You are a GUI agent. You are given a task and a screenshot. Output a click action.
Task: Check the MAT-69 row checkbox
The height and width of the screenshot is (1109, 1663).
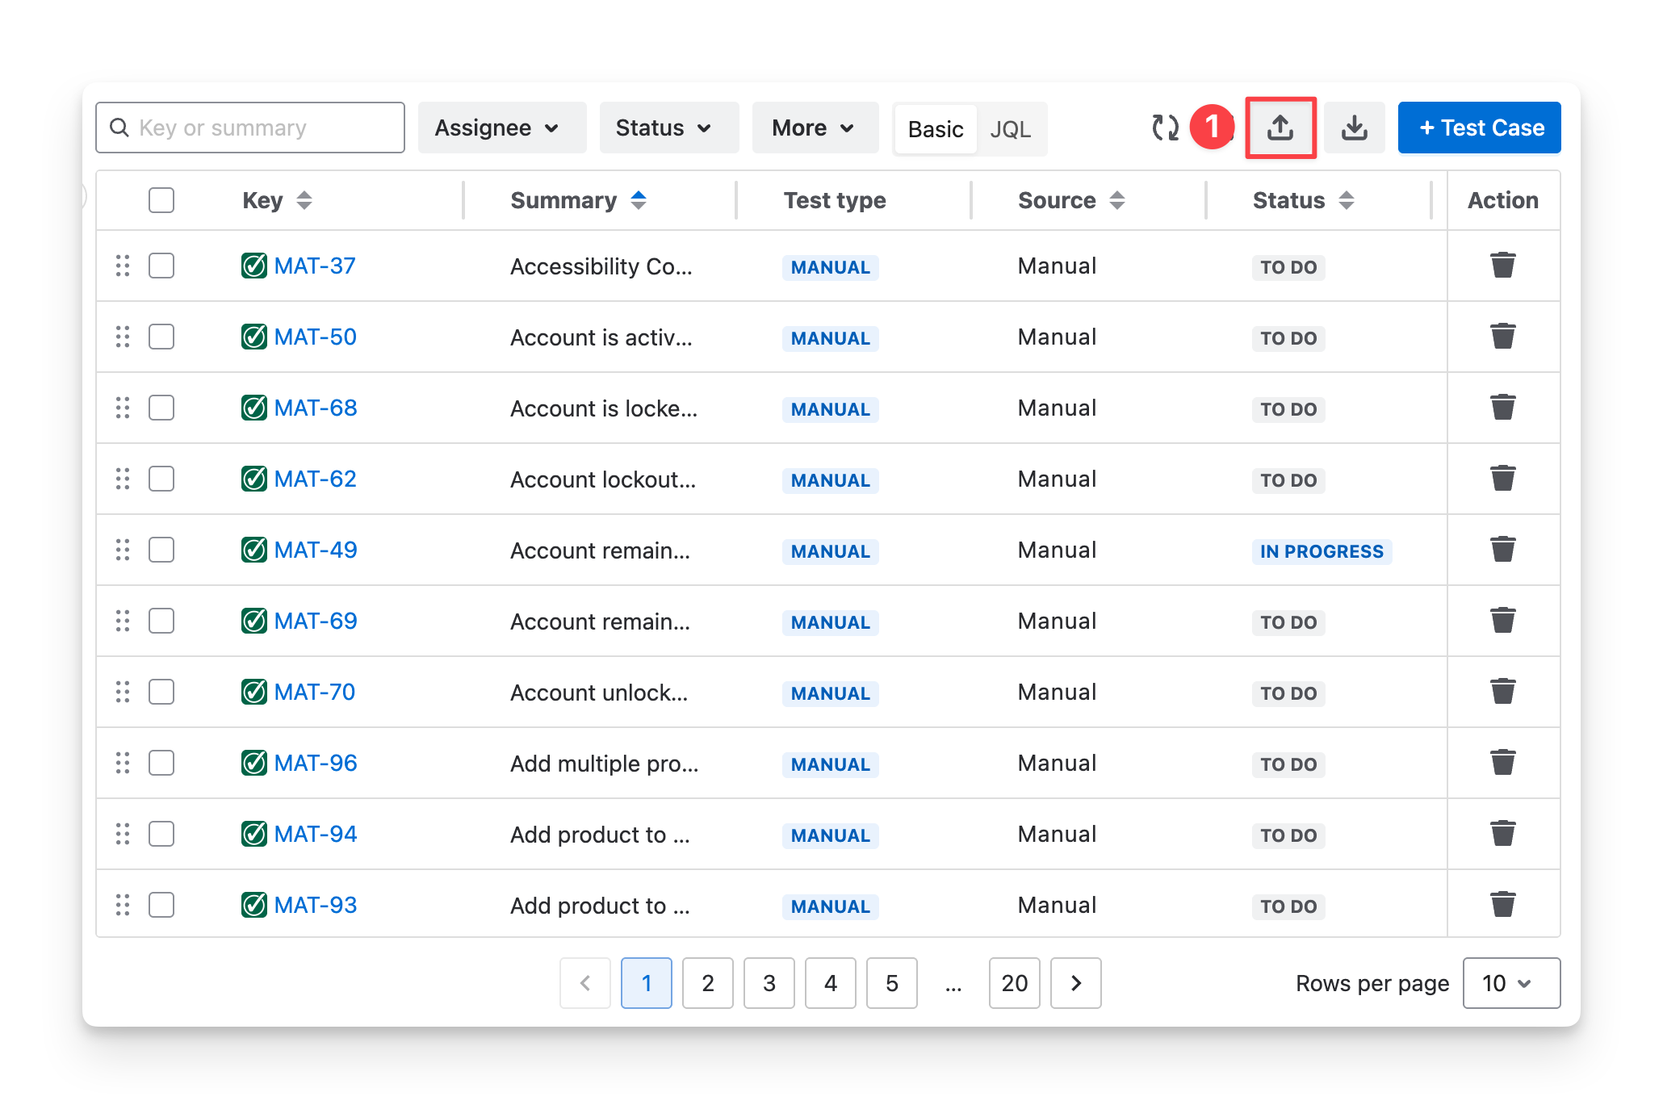point(161,621)
